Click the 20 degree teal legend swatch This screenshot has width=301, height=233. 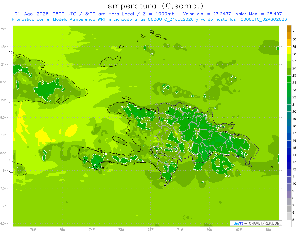289,108
